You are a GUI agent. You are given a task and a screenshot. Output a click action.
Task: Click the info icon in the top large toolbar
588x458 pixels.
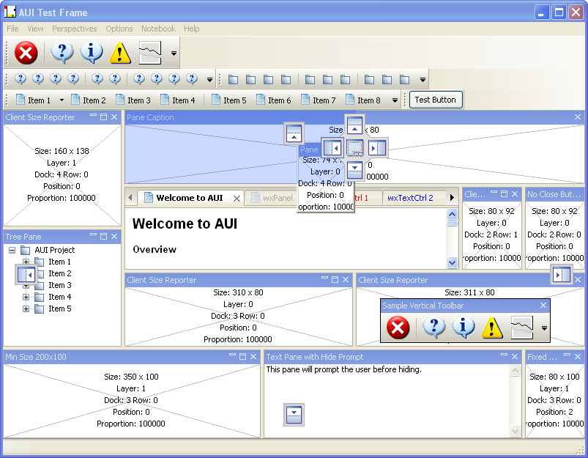[x=92, y=53]
